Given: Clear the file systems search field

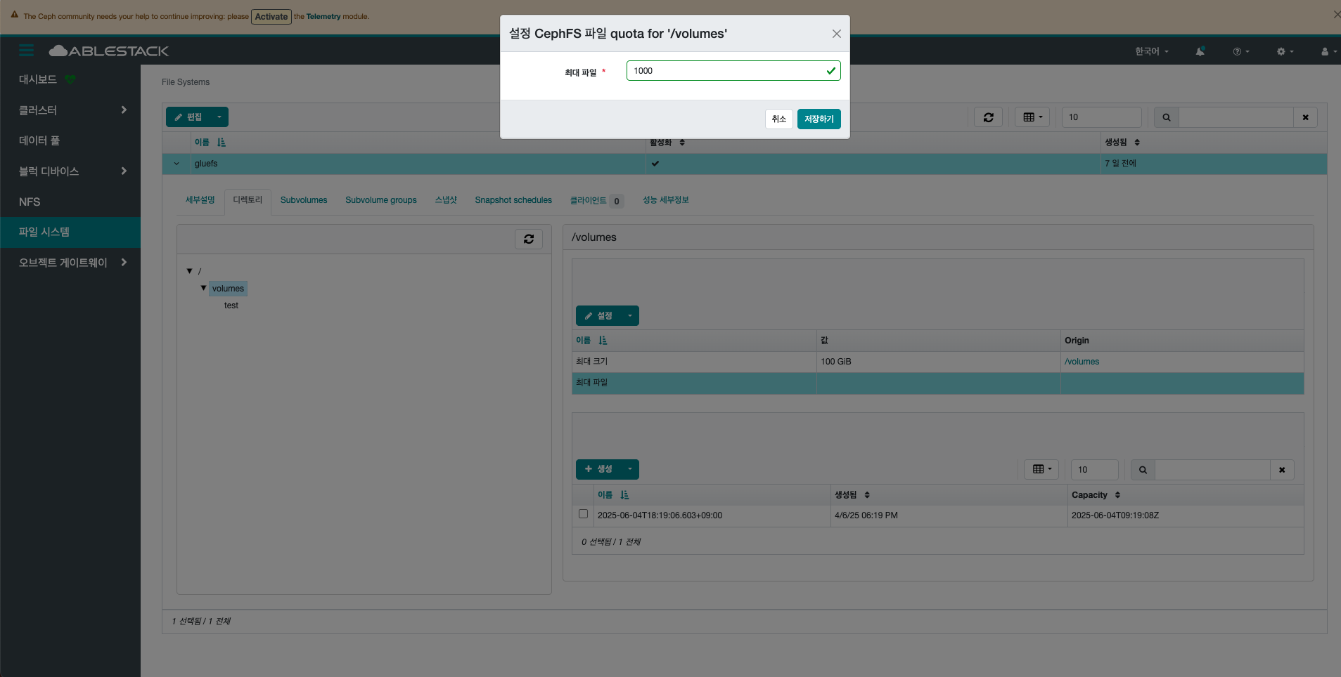Looking at the screenshot, I should (1305, 117).
